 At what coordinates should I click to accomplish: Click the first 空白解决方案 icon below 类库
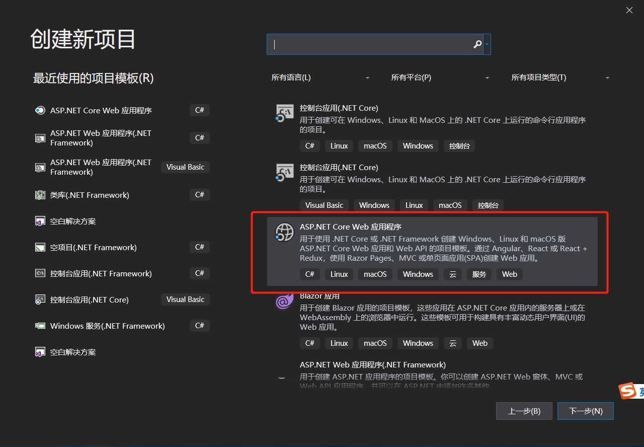click(40, 221)
